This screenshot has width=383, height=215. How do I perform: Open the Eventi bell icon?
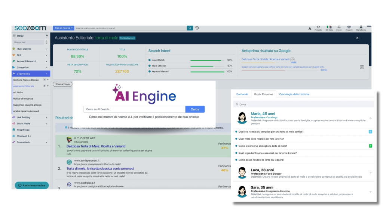click(x=339, y=27)
